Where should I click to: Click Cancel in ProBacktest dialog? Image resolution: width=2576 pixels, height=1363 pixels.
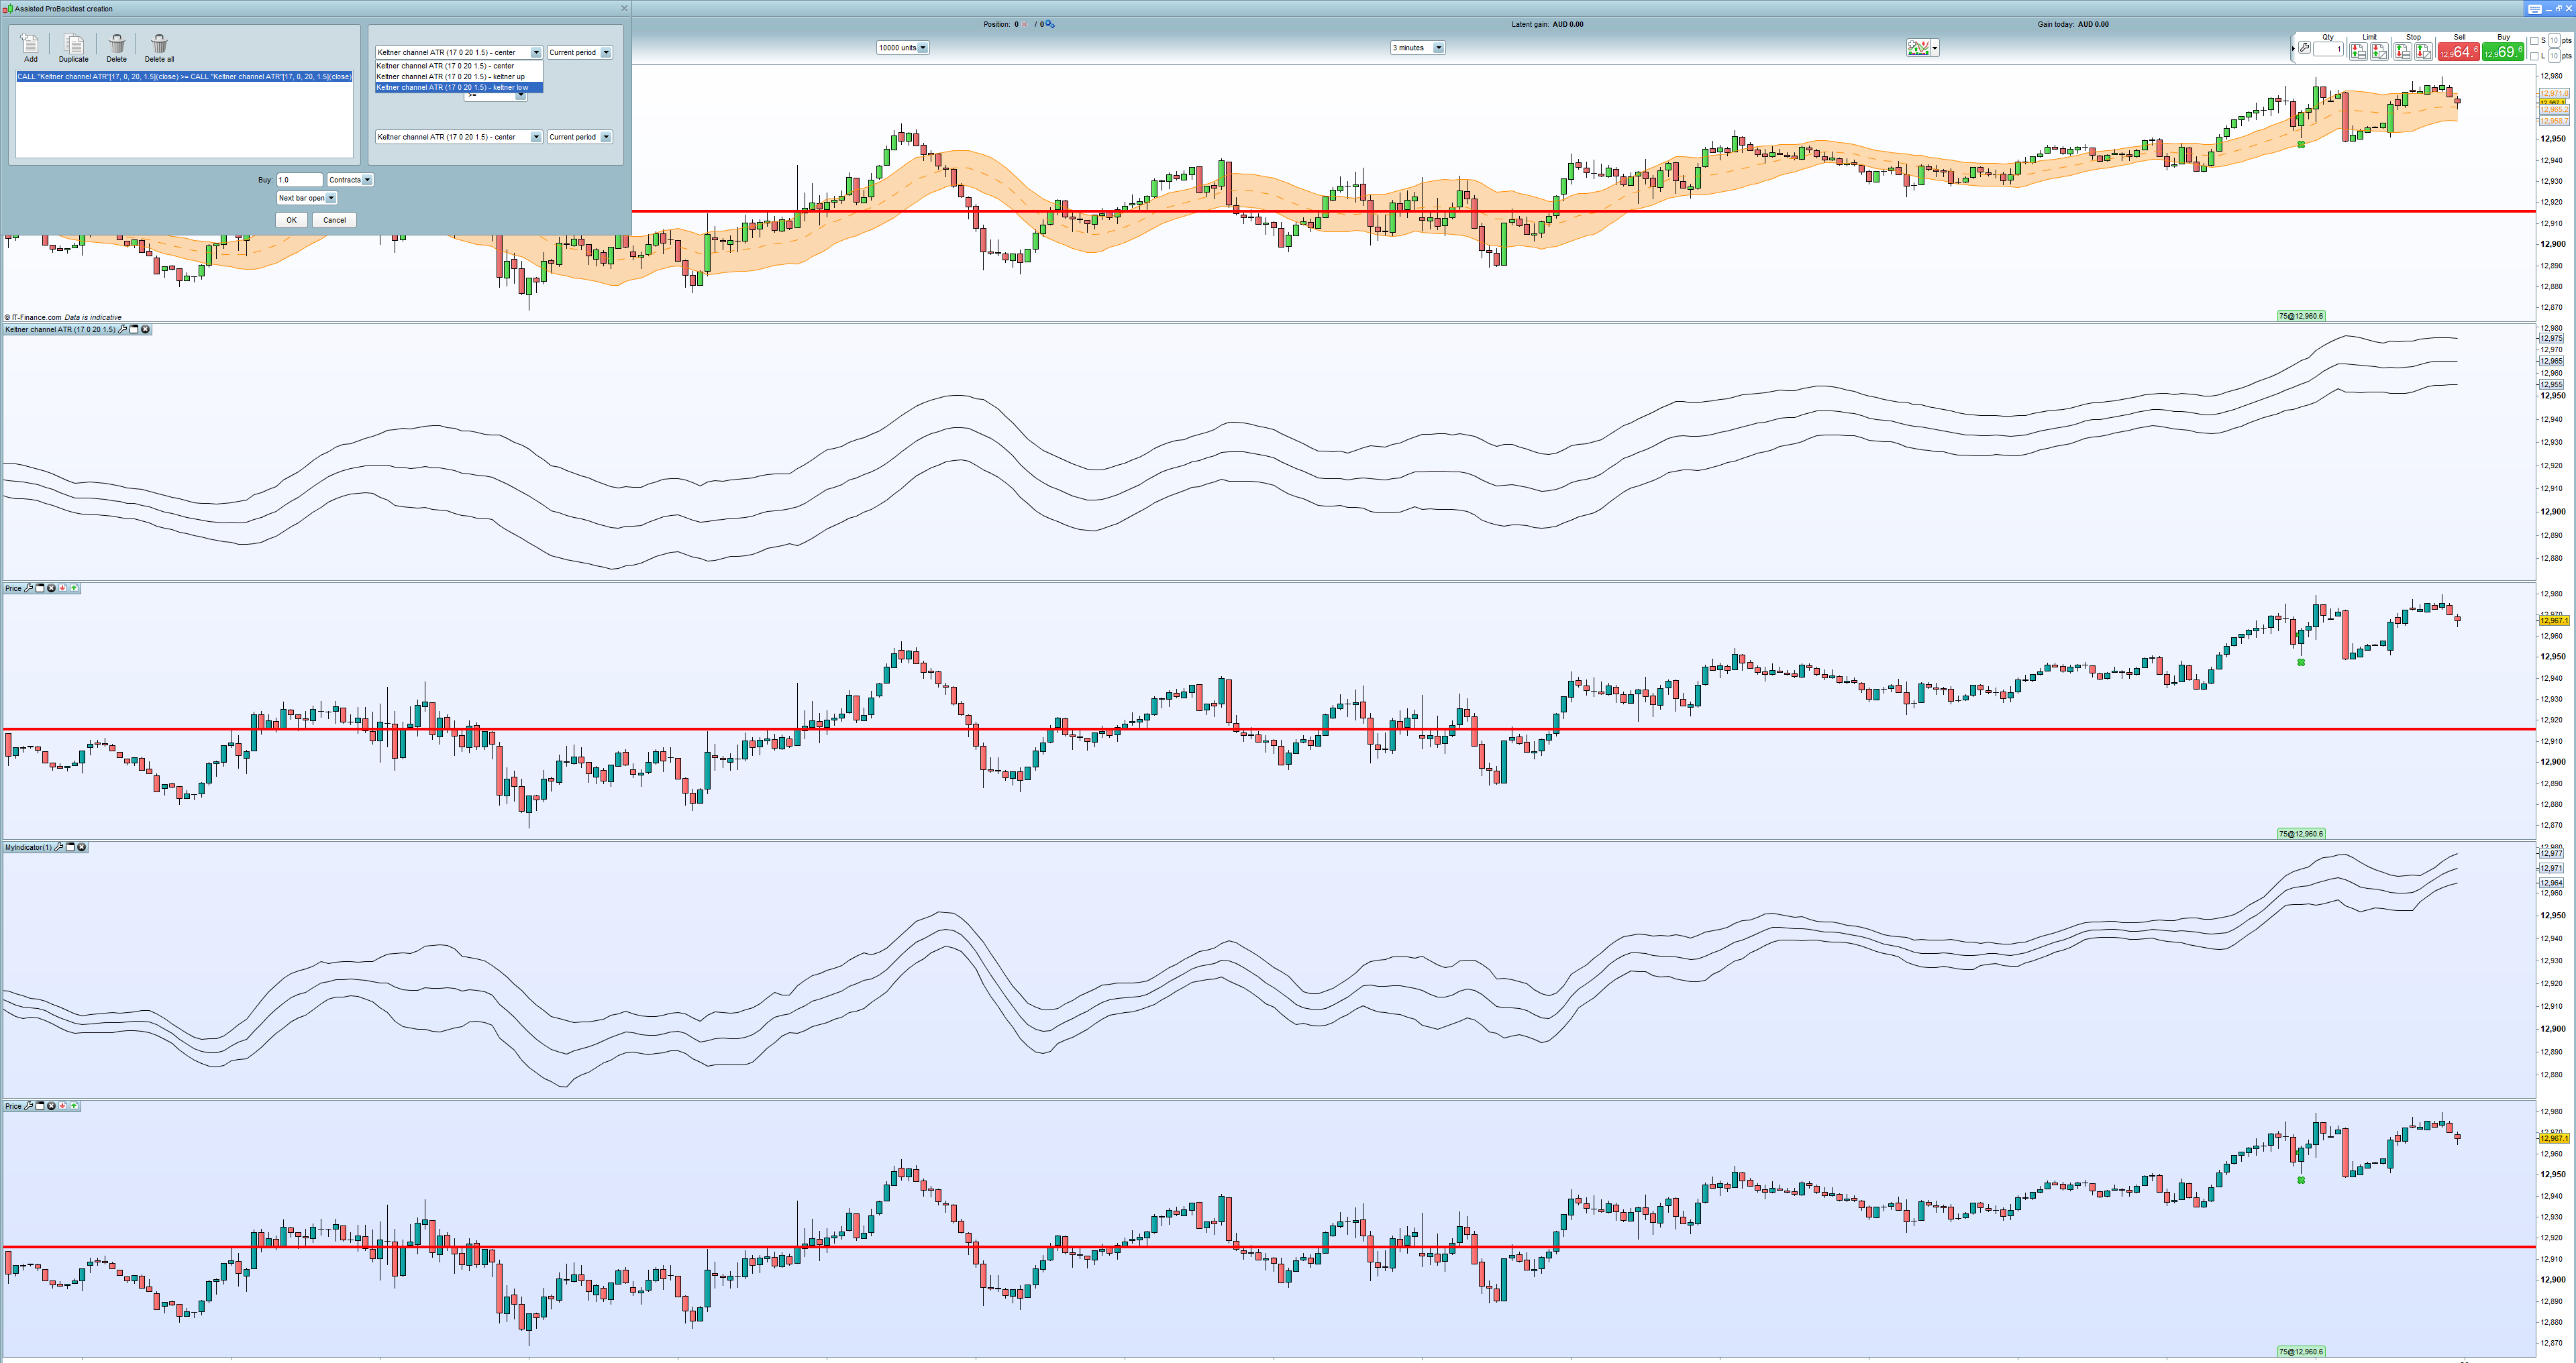(x=334, y=220)
